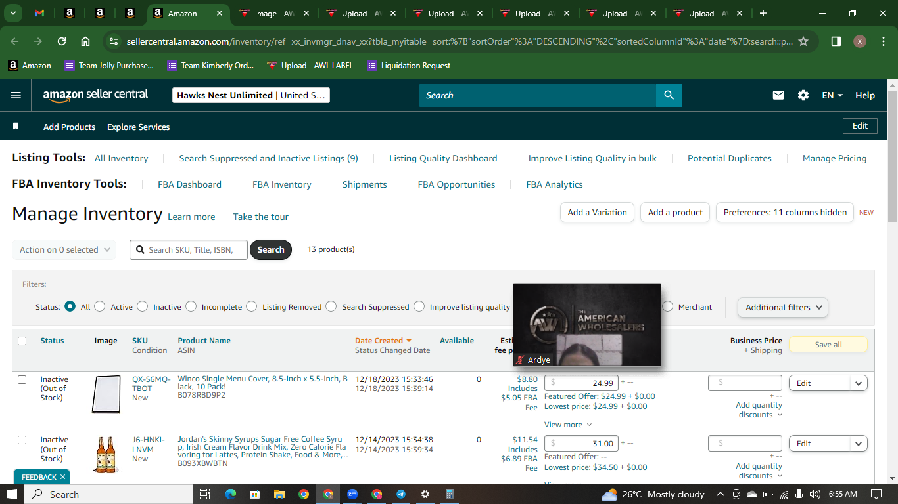The height and width of the screenshot is (504, 898).
Task: Go back with the browser back arrow
Action: click(14, 41)
